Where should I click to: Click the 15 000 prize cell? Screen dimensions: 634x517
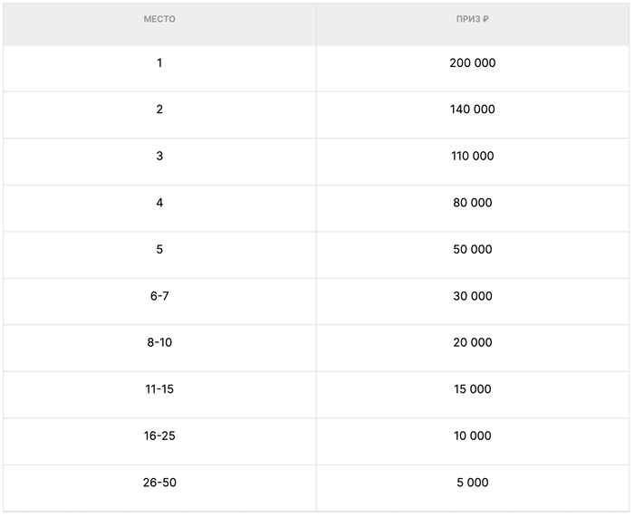point(473,389)
